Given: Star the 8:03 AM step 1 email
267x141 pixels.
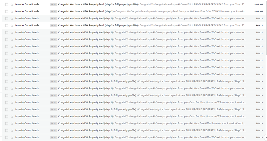Looking at the screenshot, I should pyautogui.click(x=12, y=11).
